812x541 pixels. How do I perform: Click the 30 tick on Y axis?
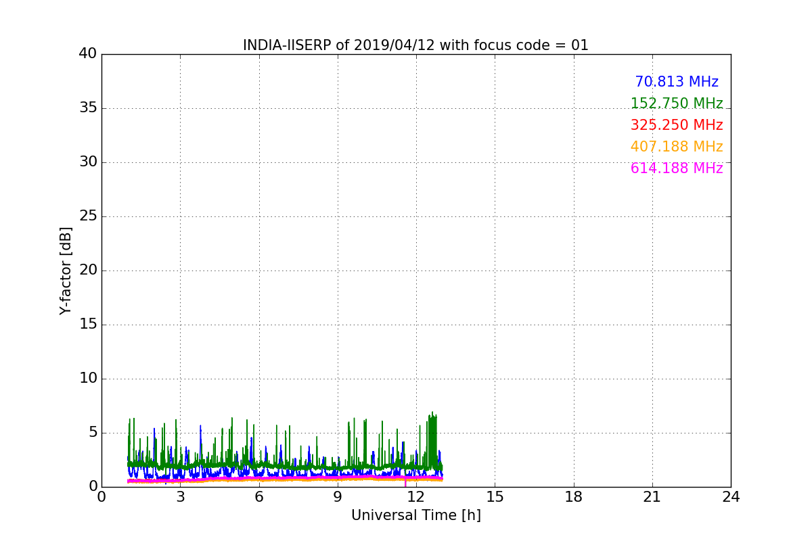point(88,162)
